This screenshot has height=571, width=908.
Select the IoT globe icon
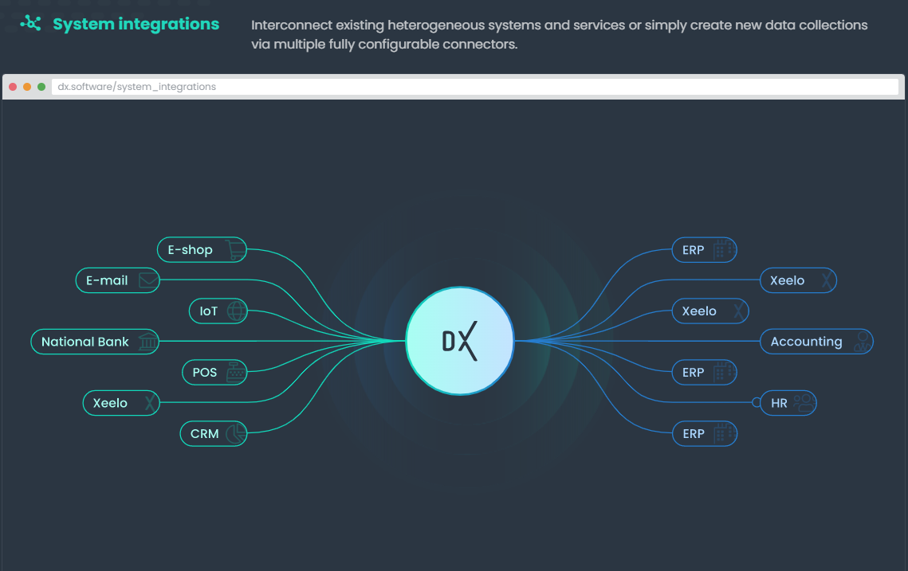point(235,311)
